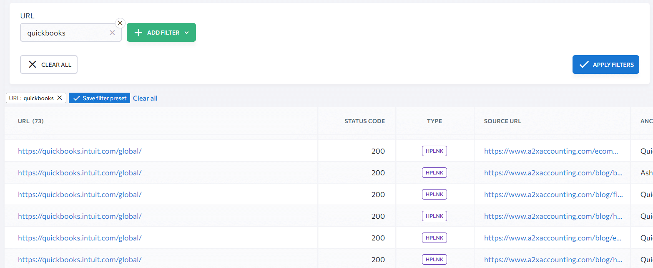The width and height of the screenshot is (653, 268).
Task: Open source URL ending in /blog/b…
Action: point(553,173)
